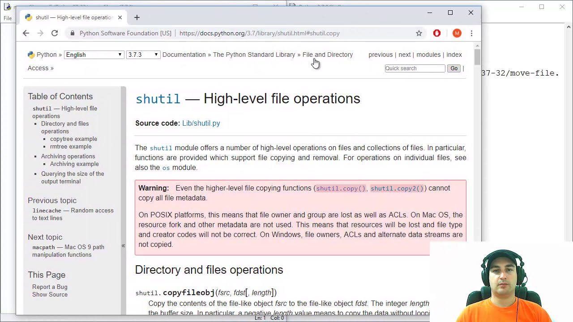Click the padlock site security icon

73,33
